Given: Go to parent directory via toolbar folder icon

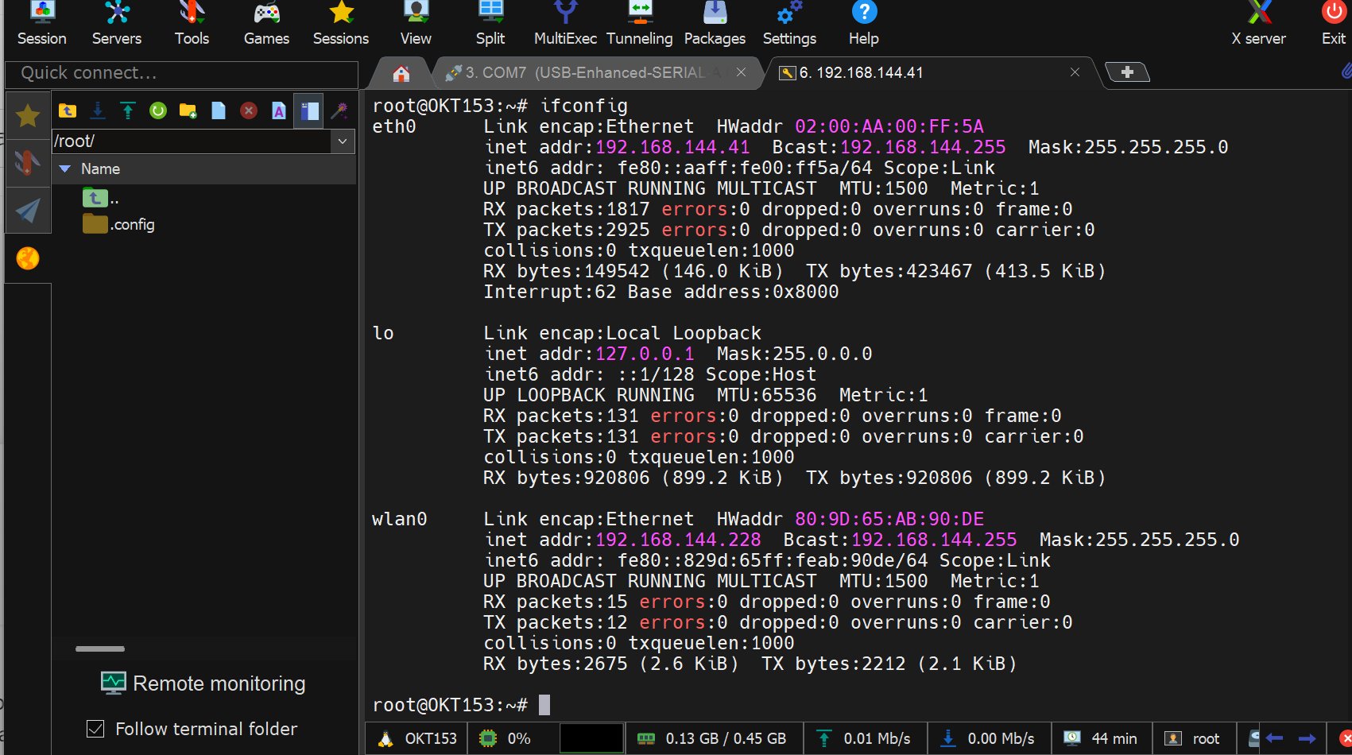Looking at the screenshot, I should click(x=68, y=110).
